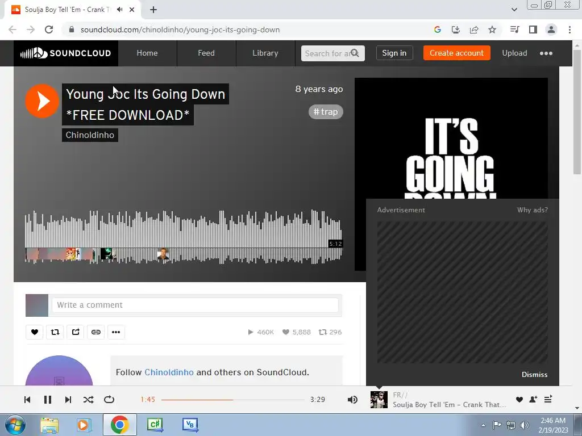This screenshot has width=582, height=436.
Task: Click the share page icon in the address bar
Action: tap(474, 30)
